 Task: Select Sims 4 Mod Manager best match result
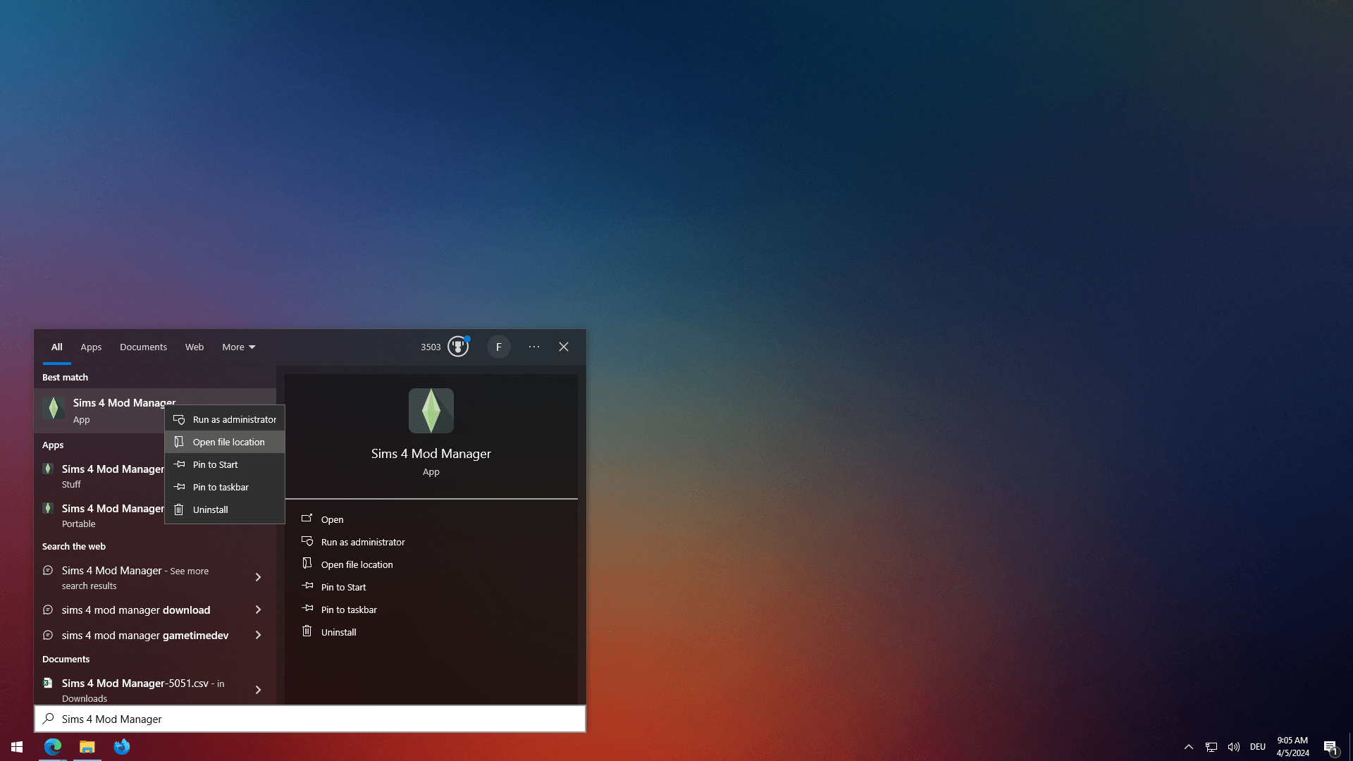pos(100,410)
